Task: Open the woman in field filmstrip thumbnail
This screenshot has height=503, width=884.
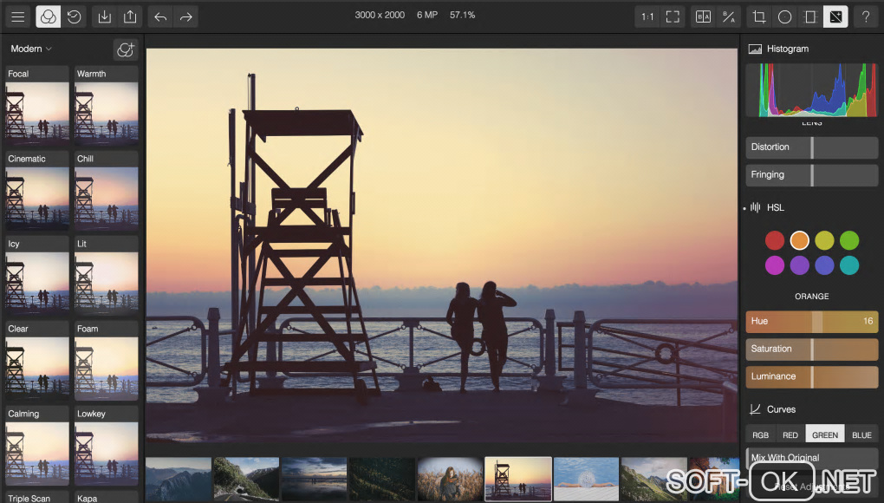Action: (450, 479)
